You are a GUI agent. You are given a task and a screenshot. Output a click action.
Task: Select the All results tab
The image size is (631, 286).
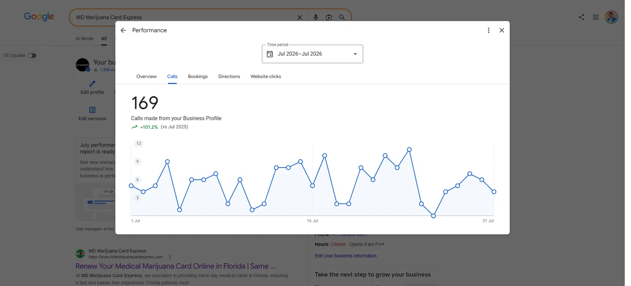(104, 39)
